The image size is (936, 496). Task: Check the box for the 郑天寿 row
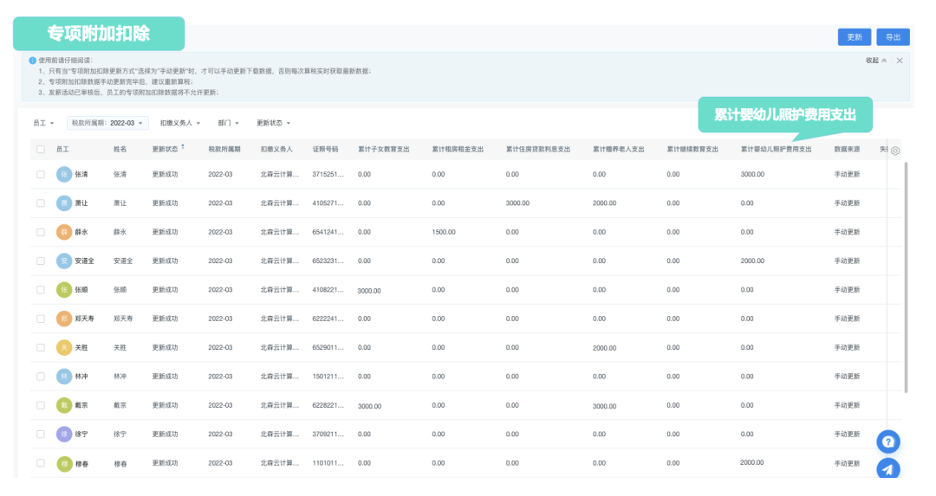tap(41, 319)
